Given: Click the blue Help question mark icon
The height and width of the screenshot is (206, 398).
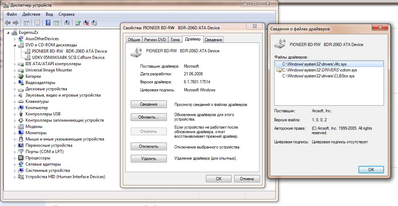Looking at the screenshot, I should tap(48, 23).
